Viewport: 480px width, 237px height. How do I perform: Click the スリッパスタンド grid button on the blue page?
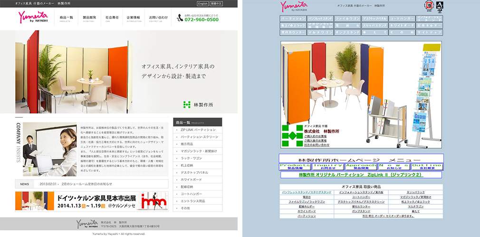(374, 25)
